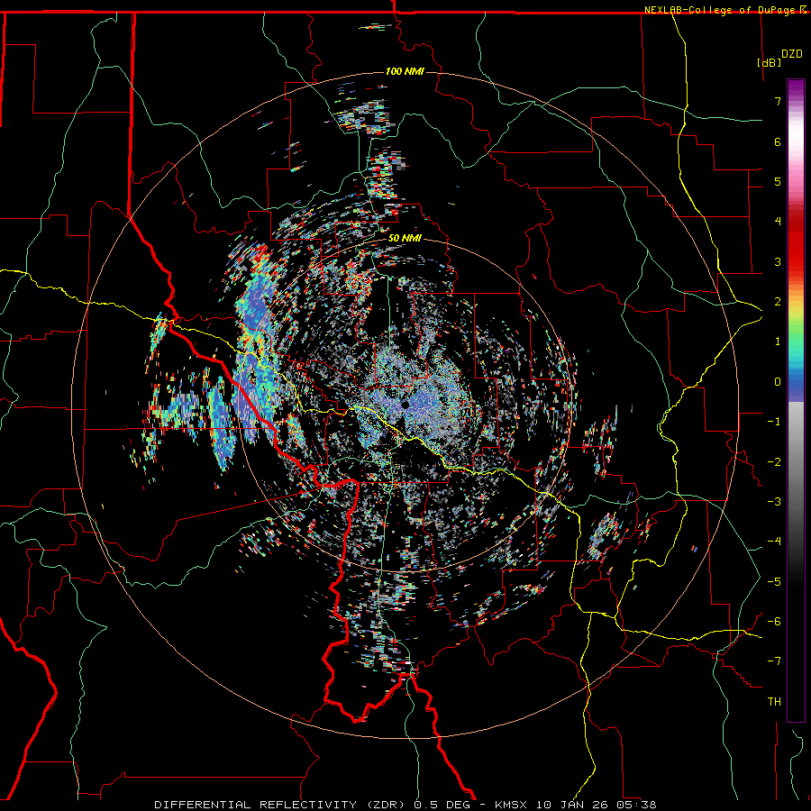Click the -1 value on the color scale

tap(774, 421)
